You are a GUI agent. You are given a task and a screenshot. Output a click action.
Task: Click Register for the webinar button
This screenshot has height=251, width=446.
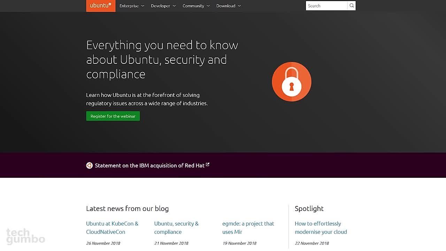pos(113,116)
